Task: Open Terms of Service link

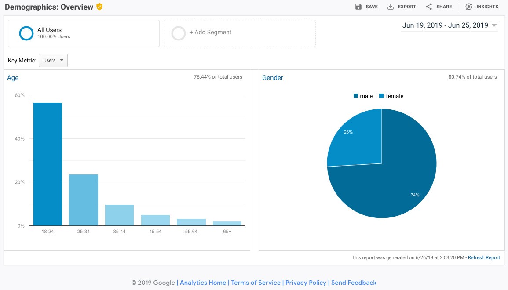Action: 256,283
